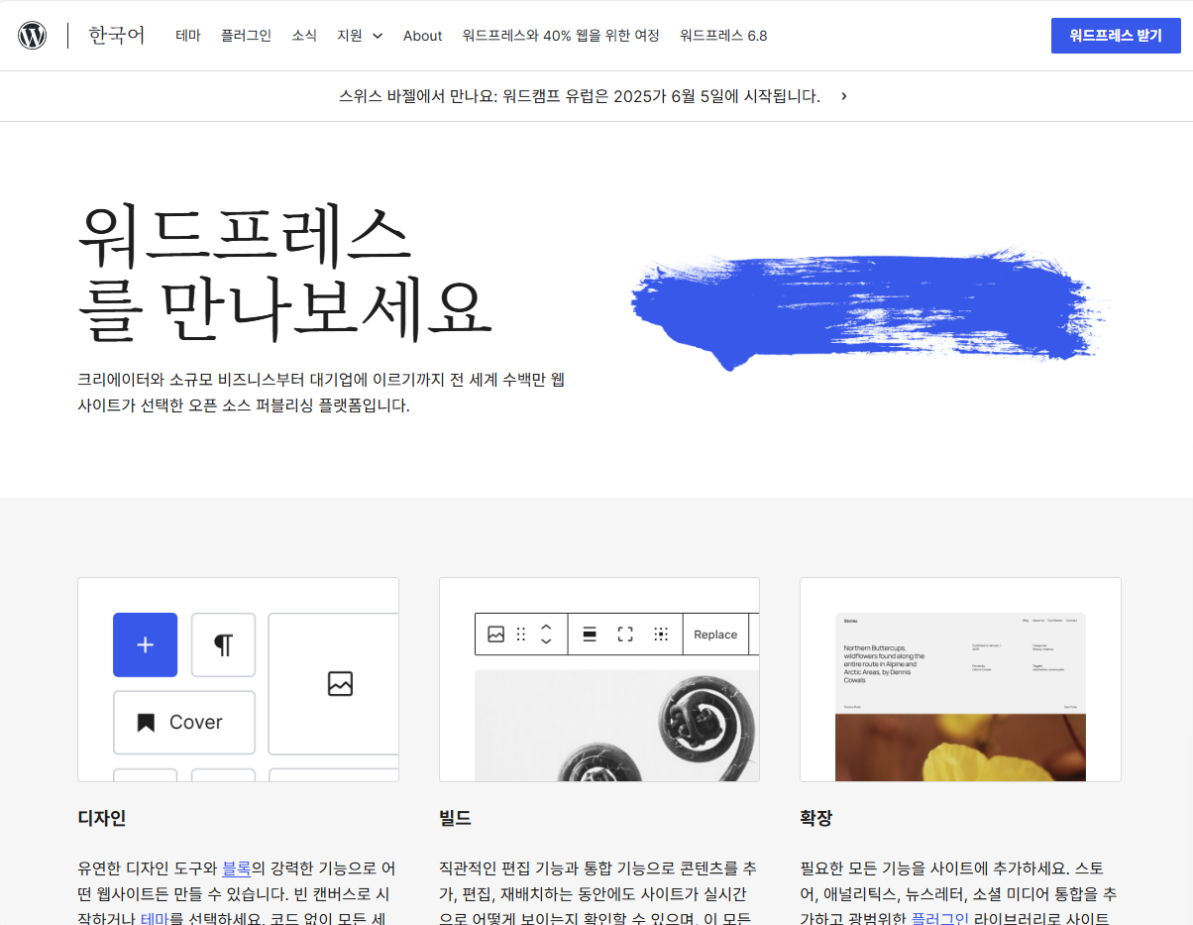
Task: Click the hero description paragraph text
Action: (x=321, y=393)
